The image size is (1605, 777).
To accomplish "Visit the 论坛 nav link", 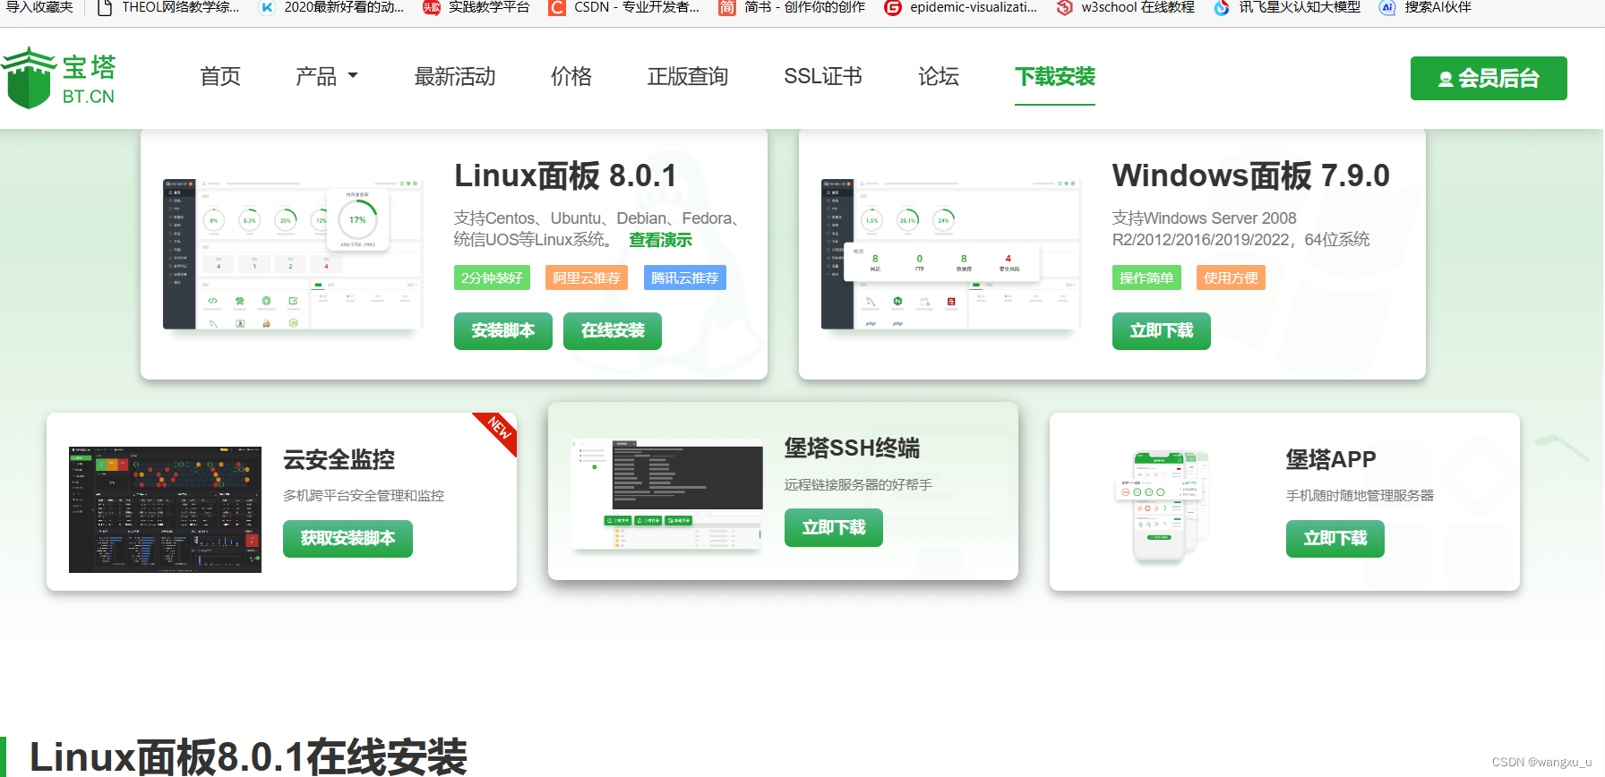I will pos(939,77).
